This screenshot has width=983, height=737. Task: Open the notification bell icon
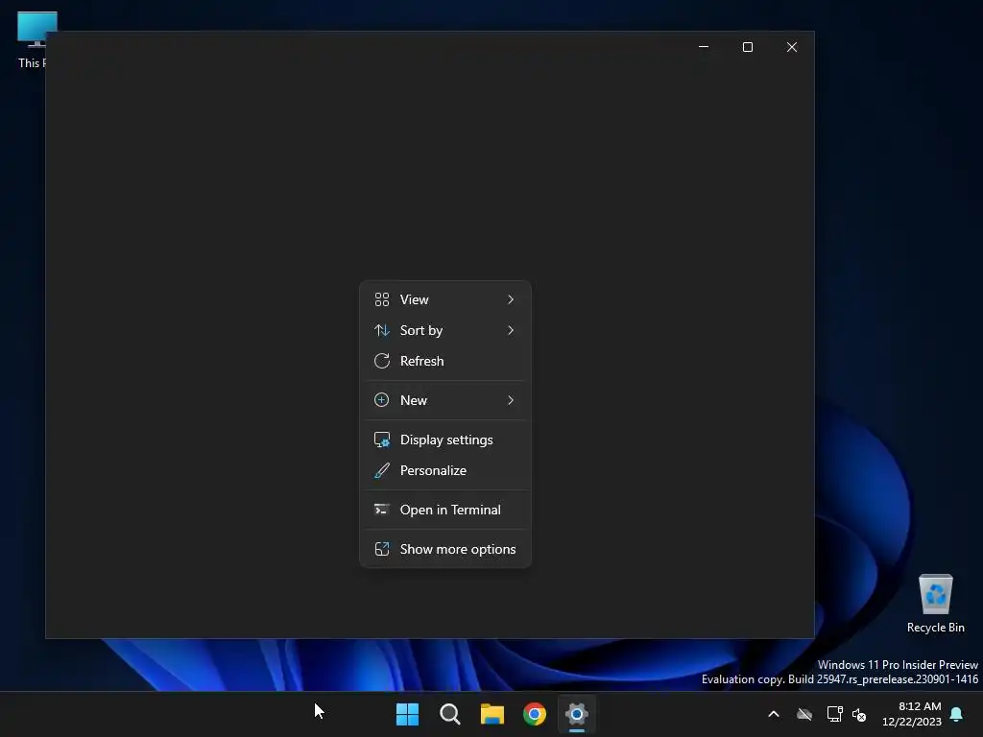(957, 714)
